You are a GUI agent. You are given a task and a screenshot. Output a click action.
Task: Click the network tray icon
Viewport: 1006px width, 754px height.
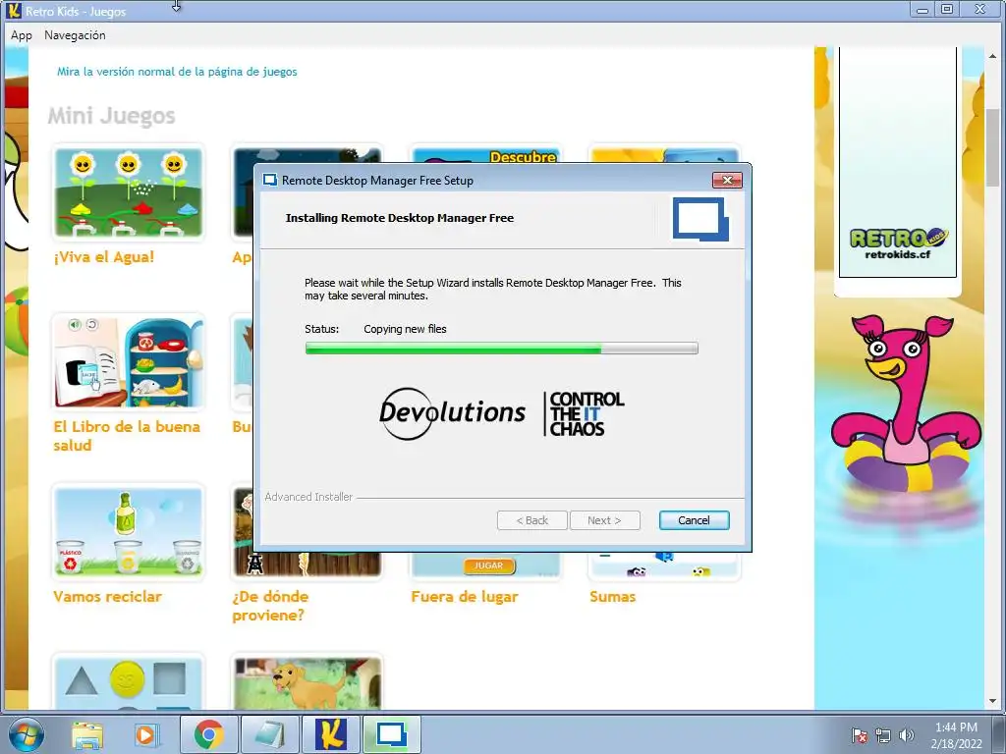coord(883,735)
